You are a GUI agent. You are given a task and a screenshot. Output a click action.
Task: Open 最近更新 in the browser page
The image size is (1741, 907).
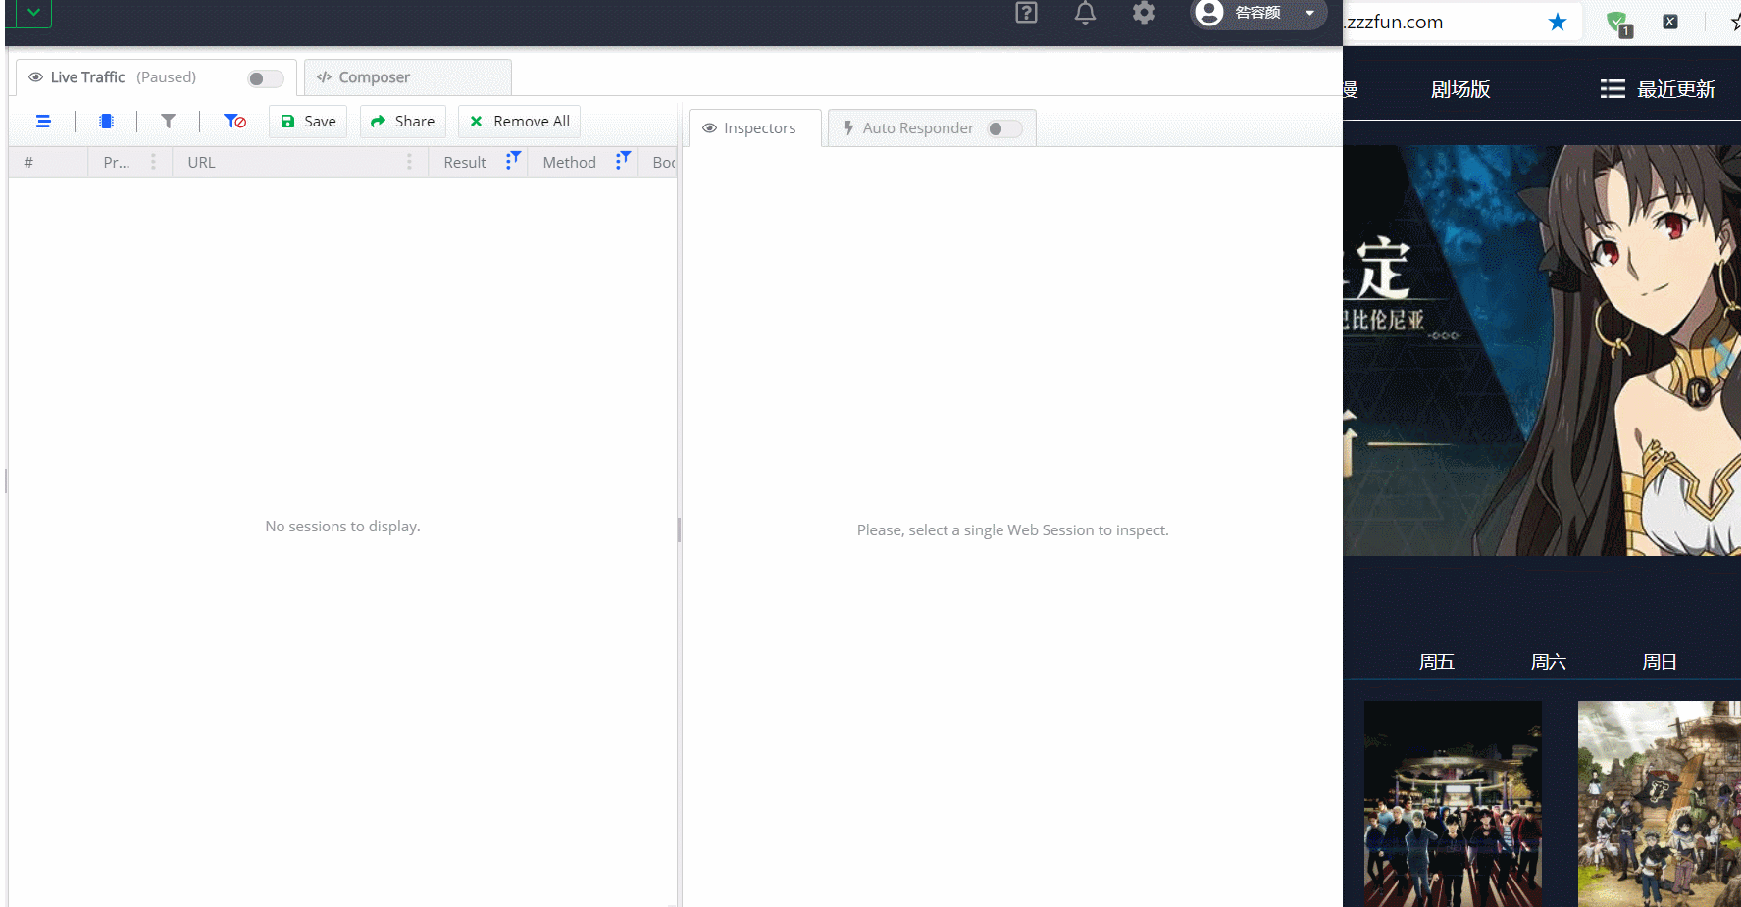(1676, 89)
